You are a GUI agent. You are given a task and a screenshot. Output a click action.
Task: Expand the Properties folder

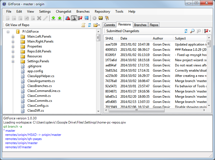(x=13, y=47)
